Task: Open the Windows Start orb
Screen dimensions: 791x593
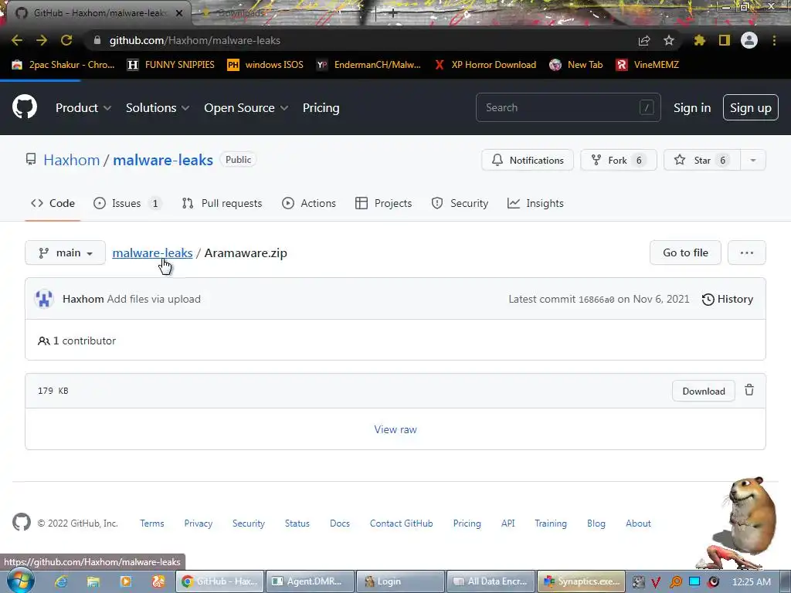Action: click(x=21, y=581)
